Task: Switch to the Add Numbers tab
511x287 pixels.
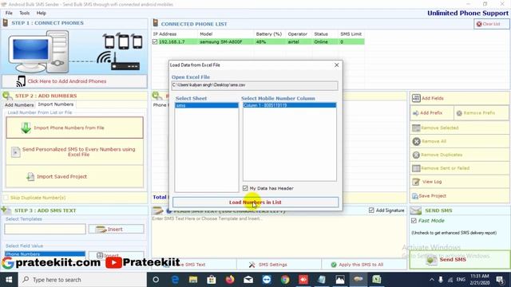Action: click(x=19, y=104)
